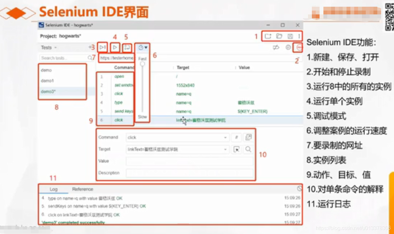Clear the log with the circle-slash icon

(299, 189)
